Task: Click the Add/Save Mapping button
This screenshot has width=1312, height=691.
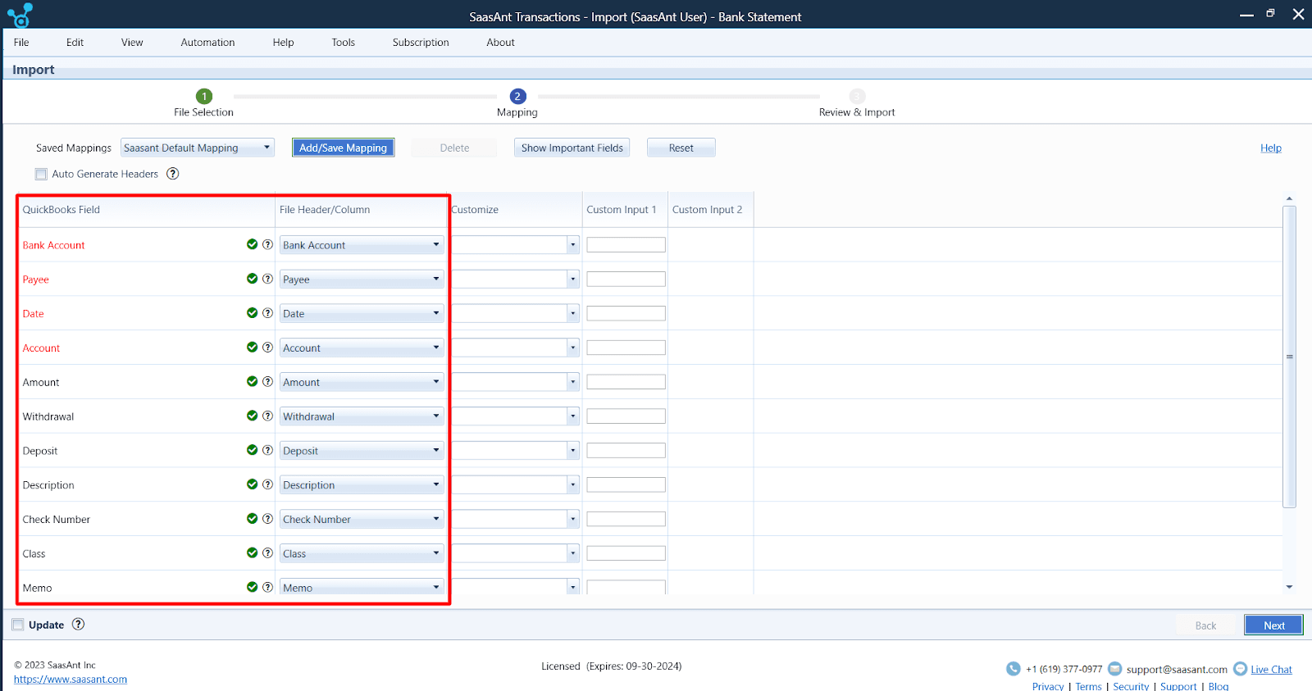Action: (x=343, y=148)
